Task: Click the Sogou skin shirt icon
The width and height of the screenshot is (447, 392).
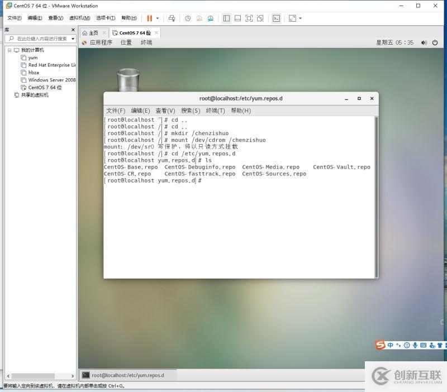Action: (x=440, y=345)
